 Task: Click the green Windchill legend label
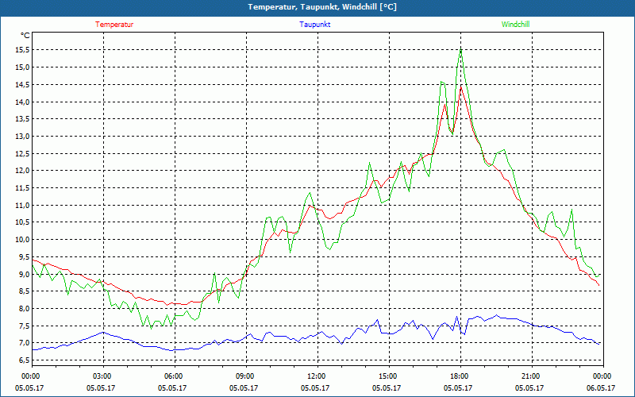point(515,25)
